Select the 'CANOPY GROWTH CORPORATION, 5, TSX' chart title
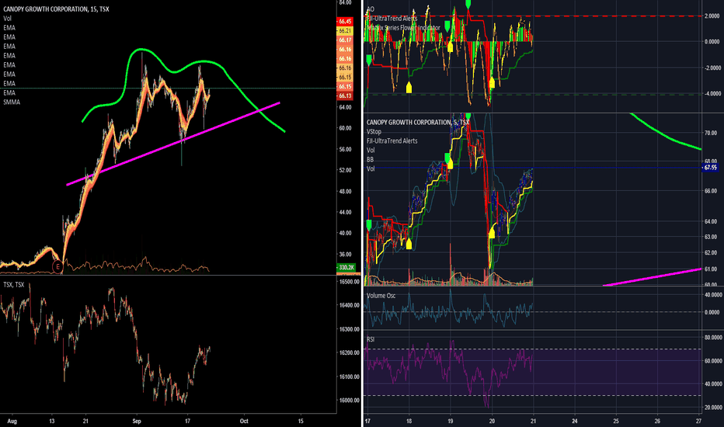 click(x=418, y=123)
